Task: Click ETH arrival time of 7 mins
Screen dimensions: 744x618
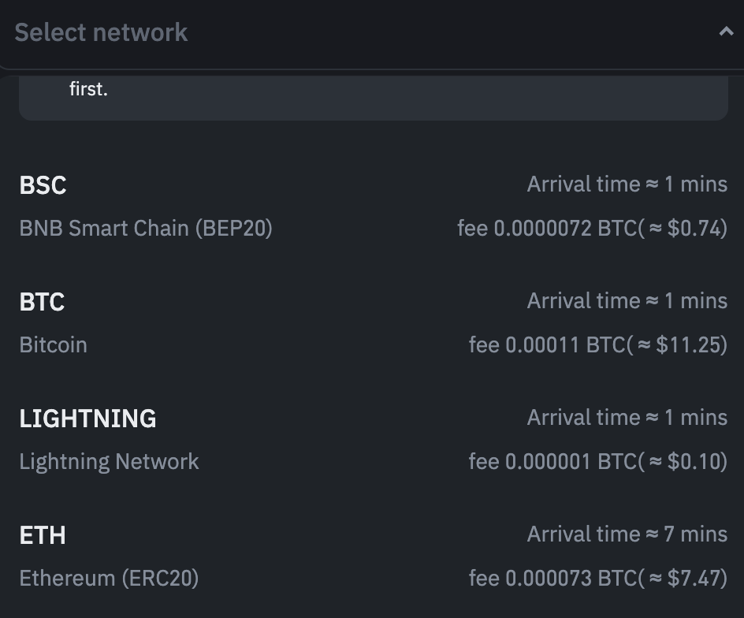Action: (x=627, y=534)
